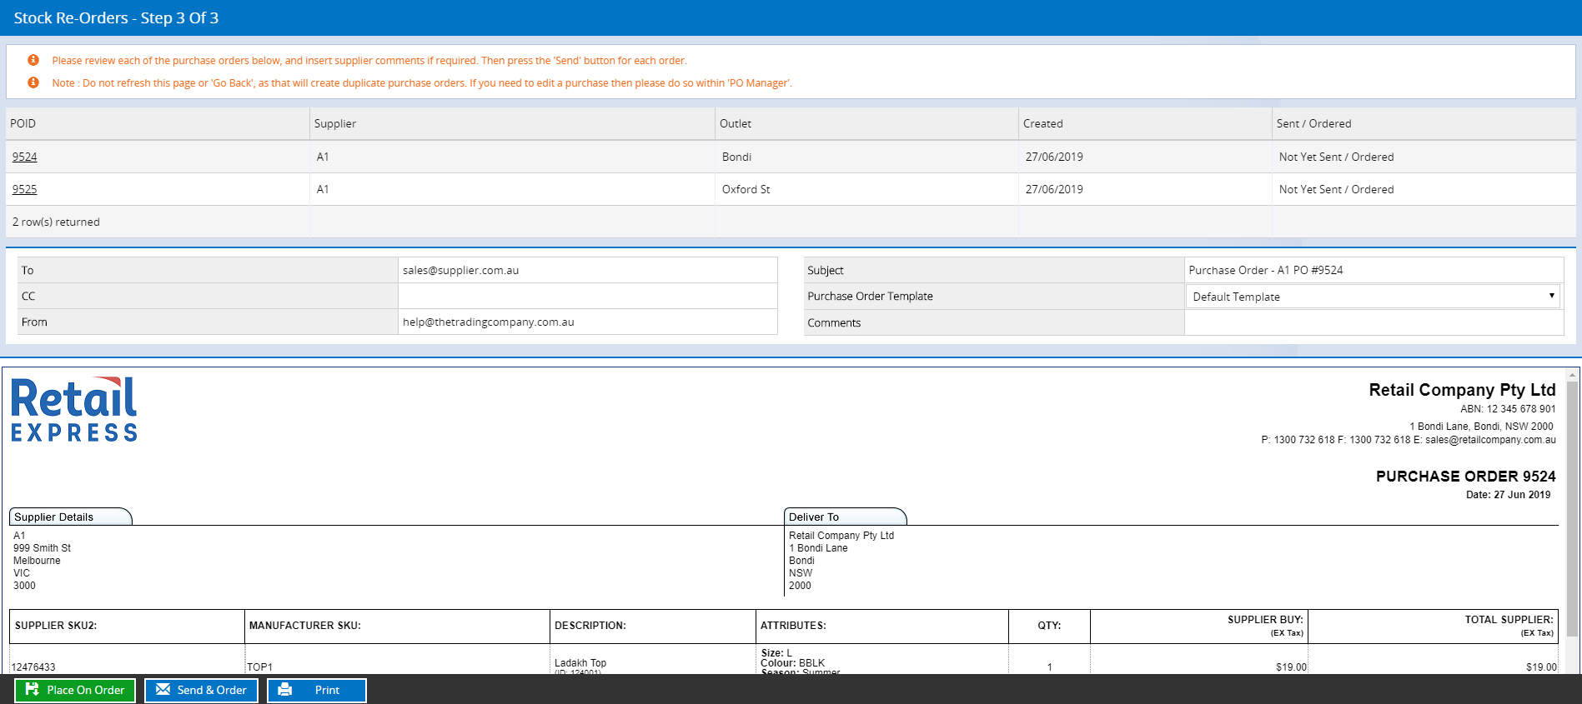Image resolution: width=1582 pixels, height=704 pixels.
Task: Open purchase order 9524 link
Action: (x=24, y=157)
